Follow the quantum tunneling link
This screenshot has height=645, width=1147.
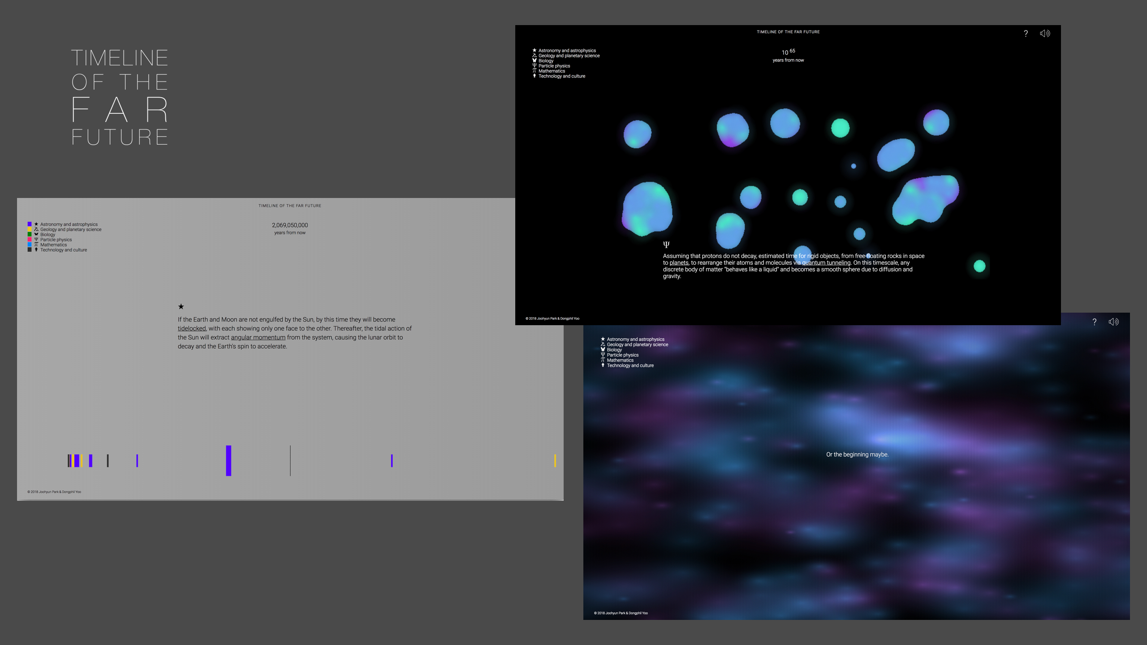point(826,263)
